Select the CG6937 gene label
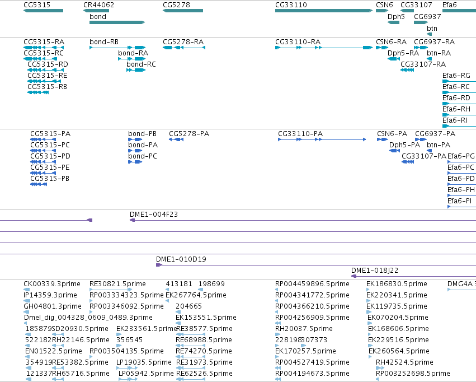The width and height of the screenshot is (476, 382). coord(427,17)
